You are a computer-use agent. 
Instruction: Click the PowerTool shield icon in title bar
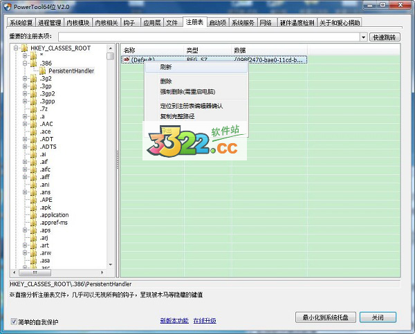[x=8, y=6]
